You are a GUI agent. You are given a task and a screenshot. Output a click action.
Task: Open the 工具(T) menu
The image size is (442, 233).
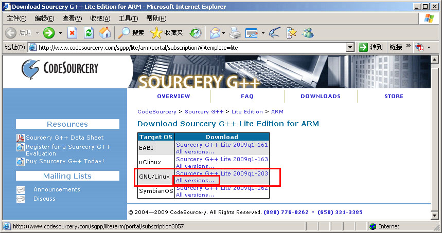click(x=128, y=18)
